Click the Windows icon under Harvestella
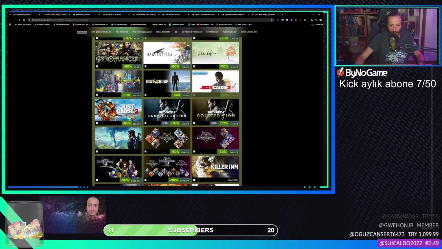Viewport: 442px width, 249px height. coord(145,66)
